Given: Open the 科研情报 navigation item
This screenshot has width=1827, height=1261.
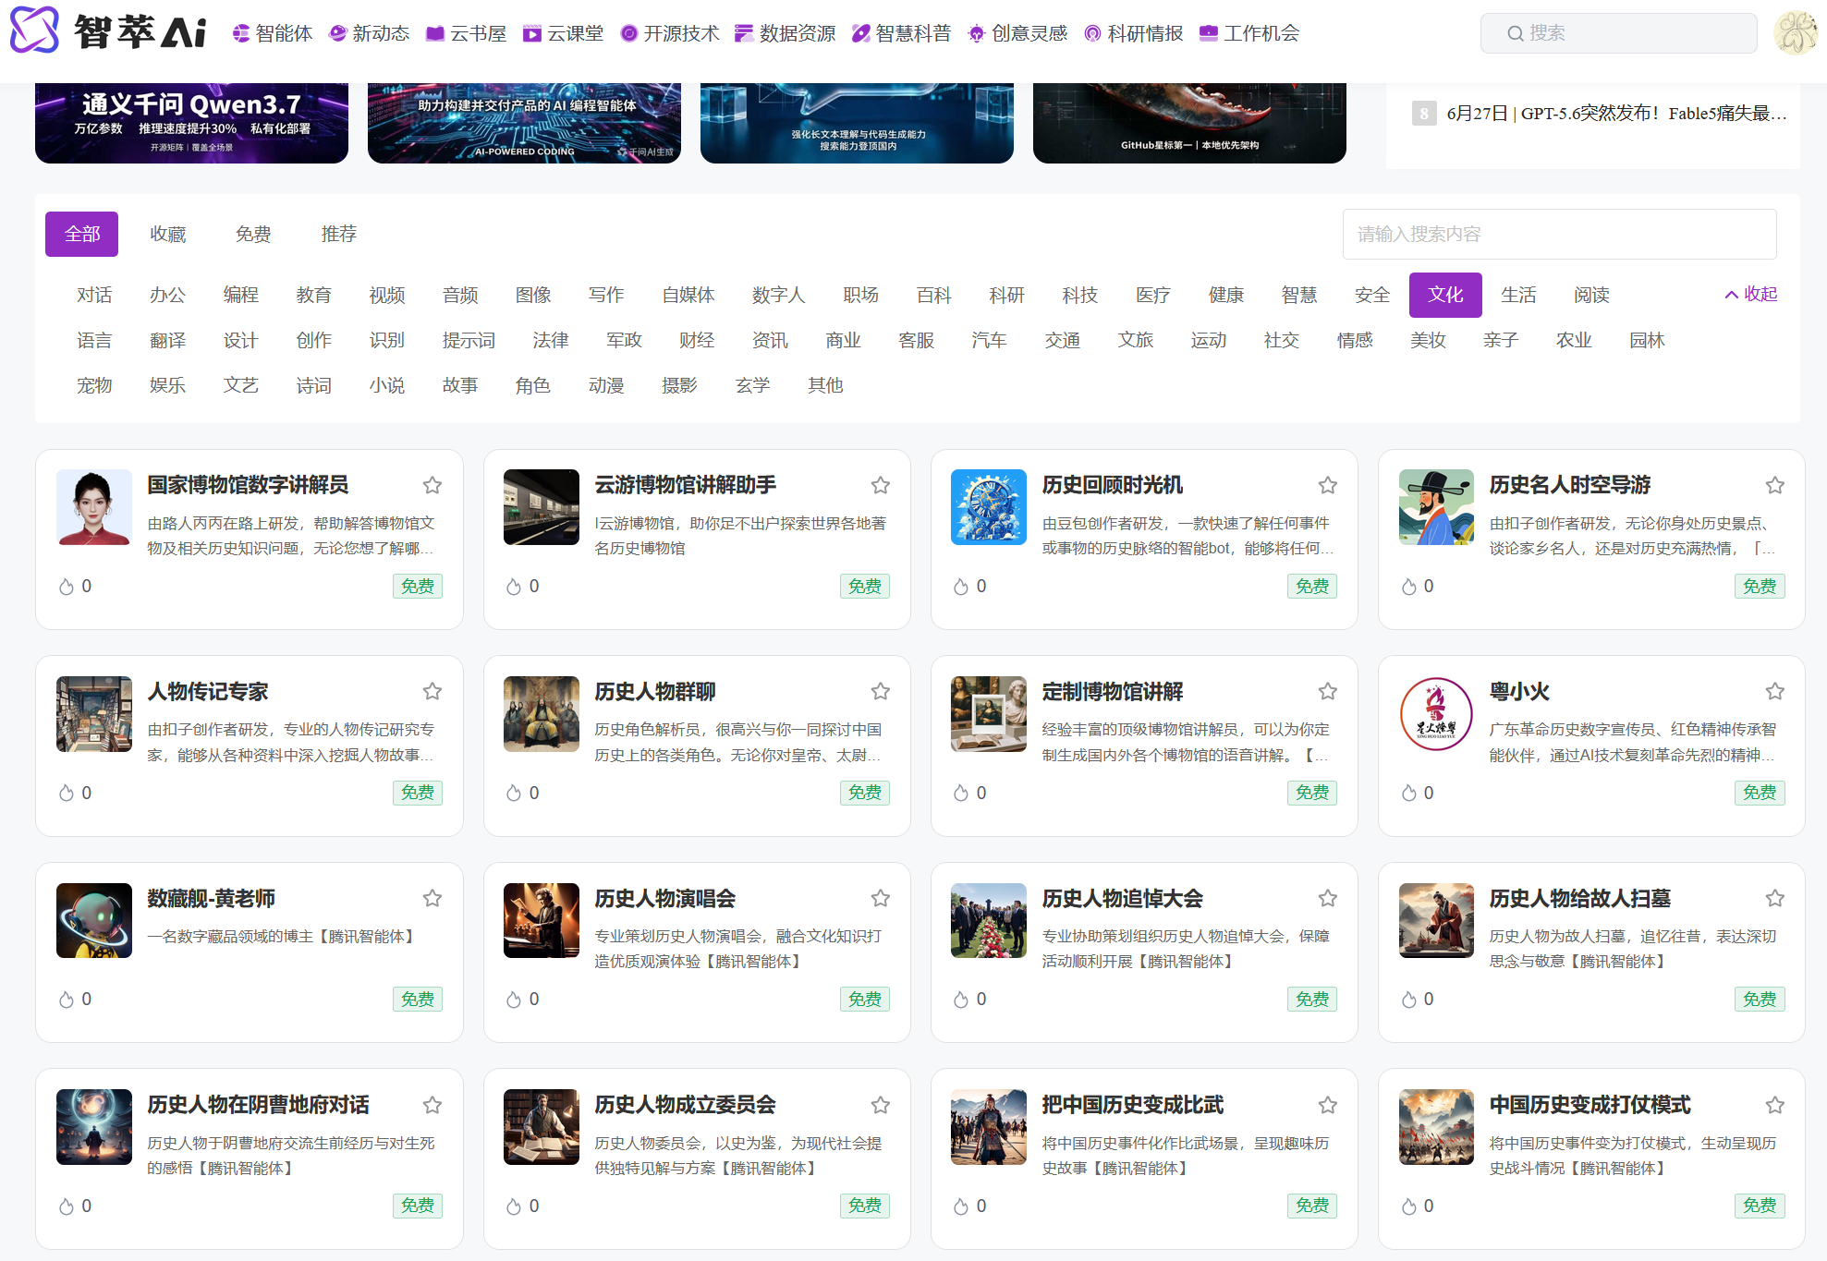Looking at the screenshot, I should [x=1134, y=33].
